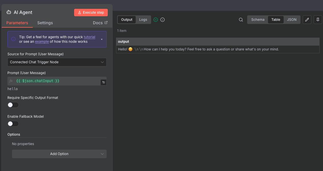Open the example link in the tip
Viewport: 323px width, 171px height.
[42, 42]
